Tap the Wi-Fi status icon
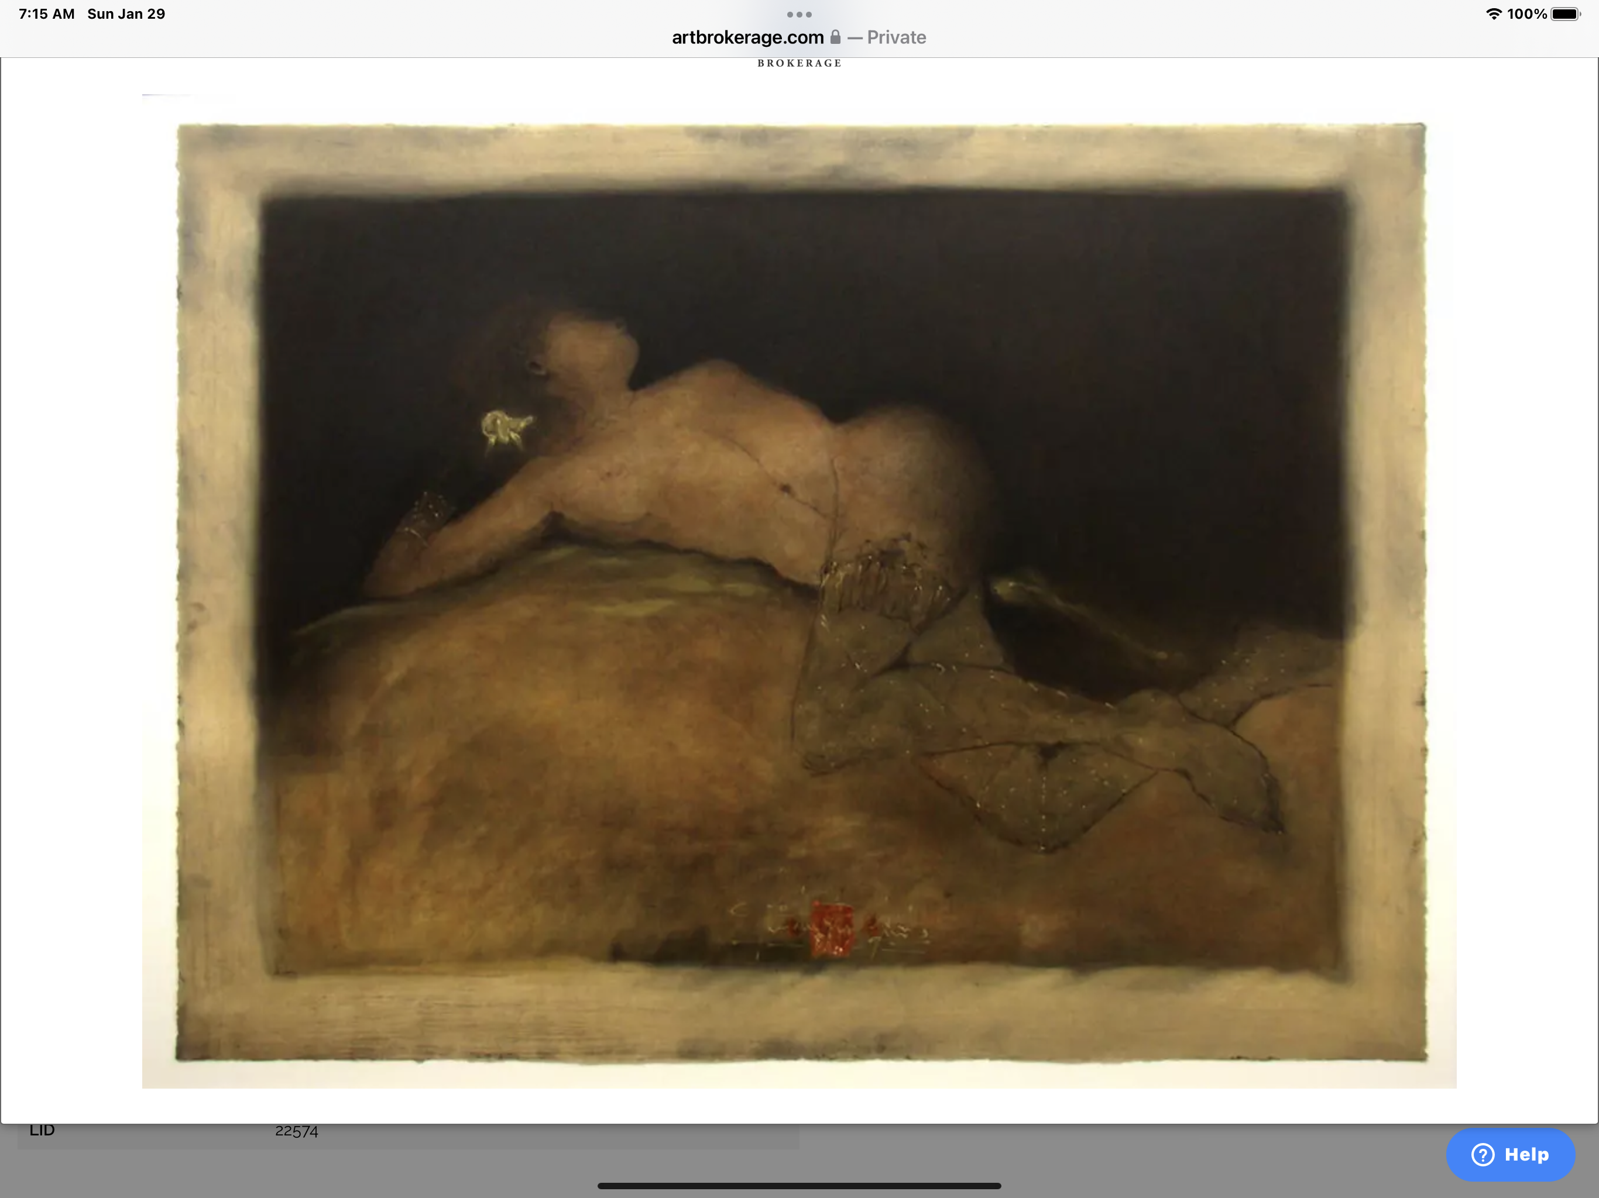This screenshot has width=1599, height=1198. coord(1494,13)
